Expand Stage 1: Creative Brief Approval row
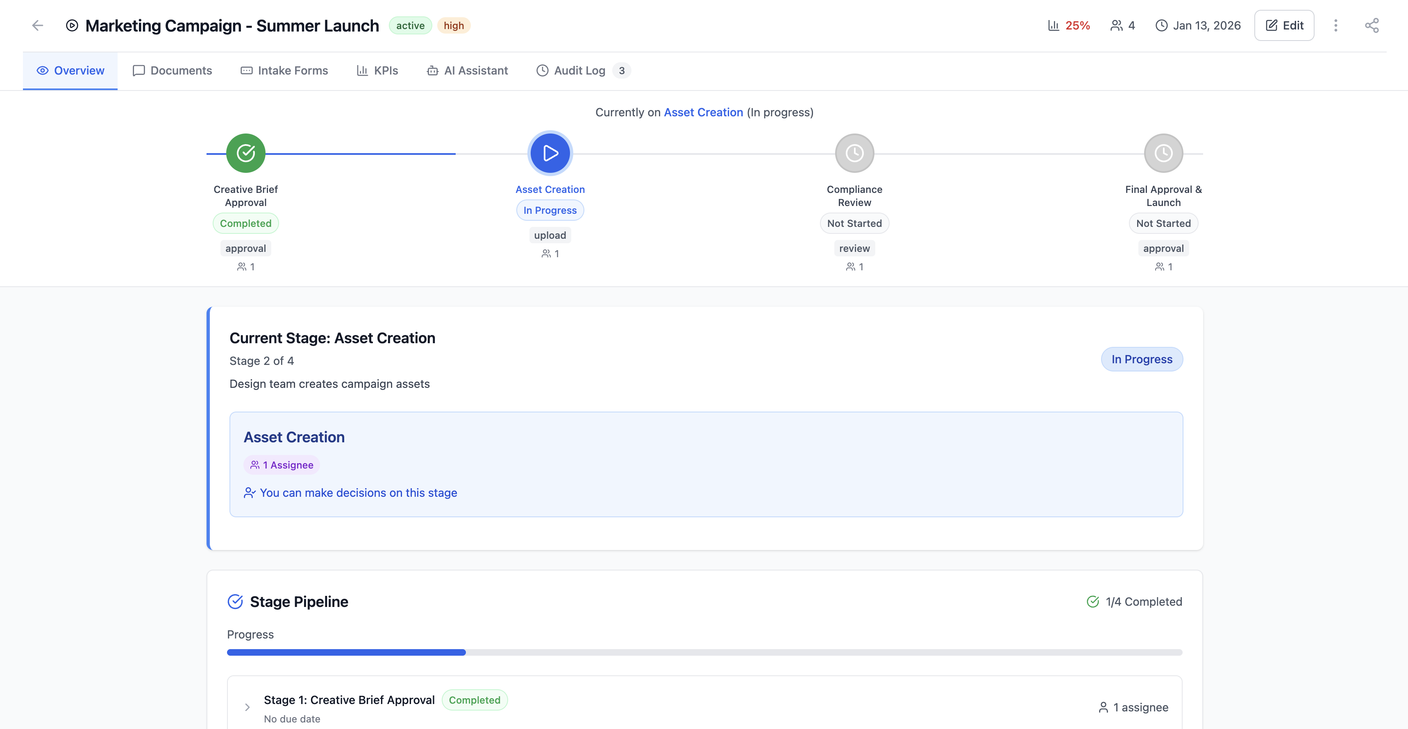Screen dimensions: 1408x729 (247, 707)
